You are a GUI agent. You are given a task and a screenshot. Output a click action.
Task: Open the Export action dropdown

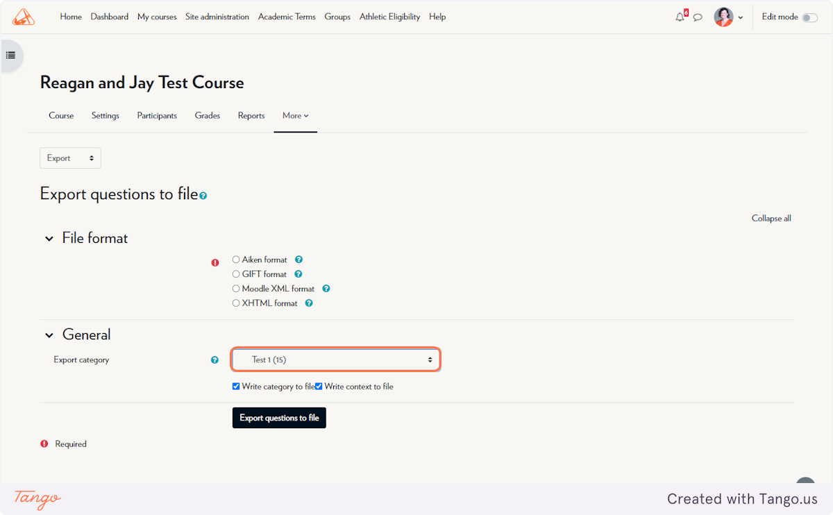tap(70, 158)
